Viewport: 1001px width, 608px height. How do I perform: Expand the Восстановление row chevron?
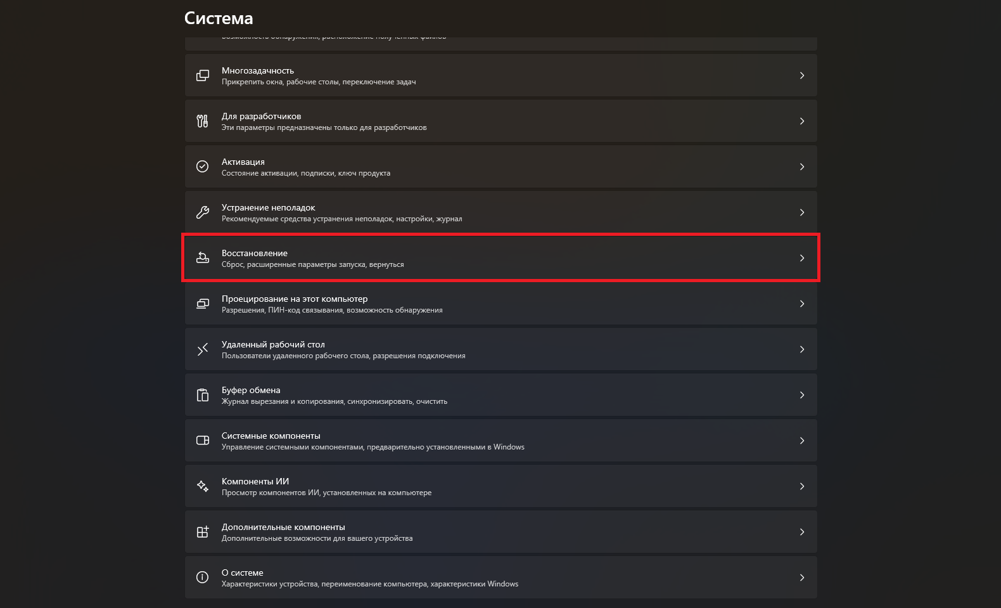tap(802, 258)
